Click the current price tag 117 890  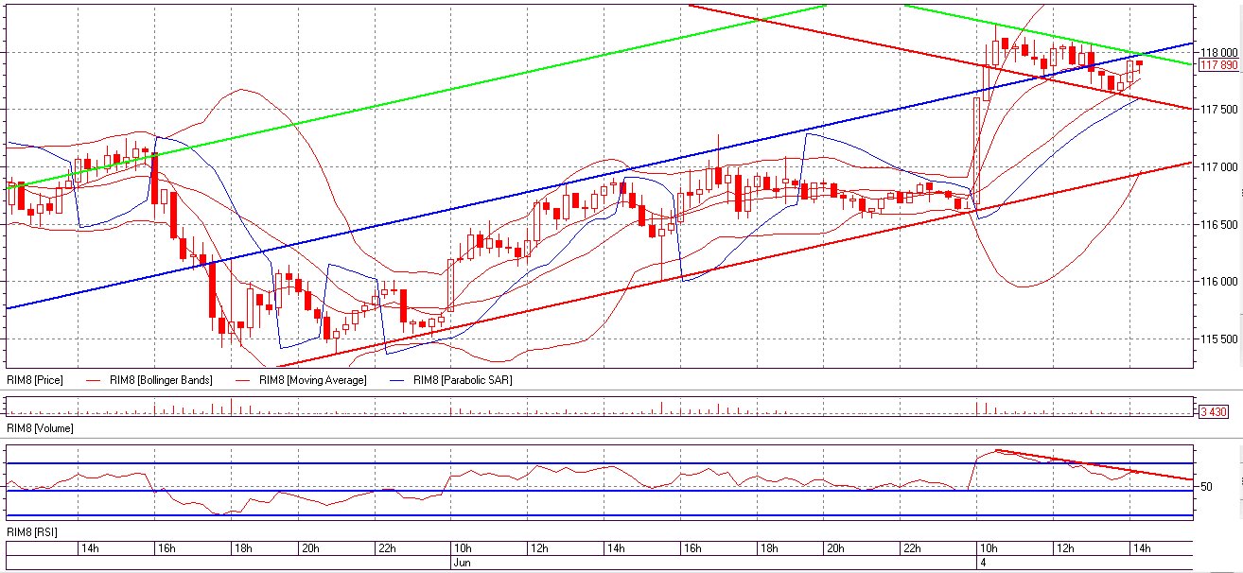(1218, 65)
